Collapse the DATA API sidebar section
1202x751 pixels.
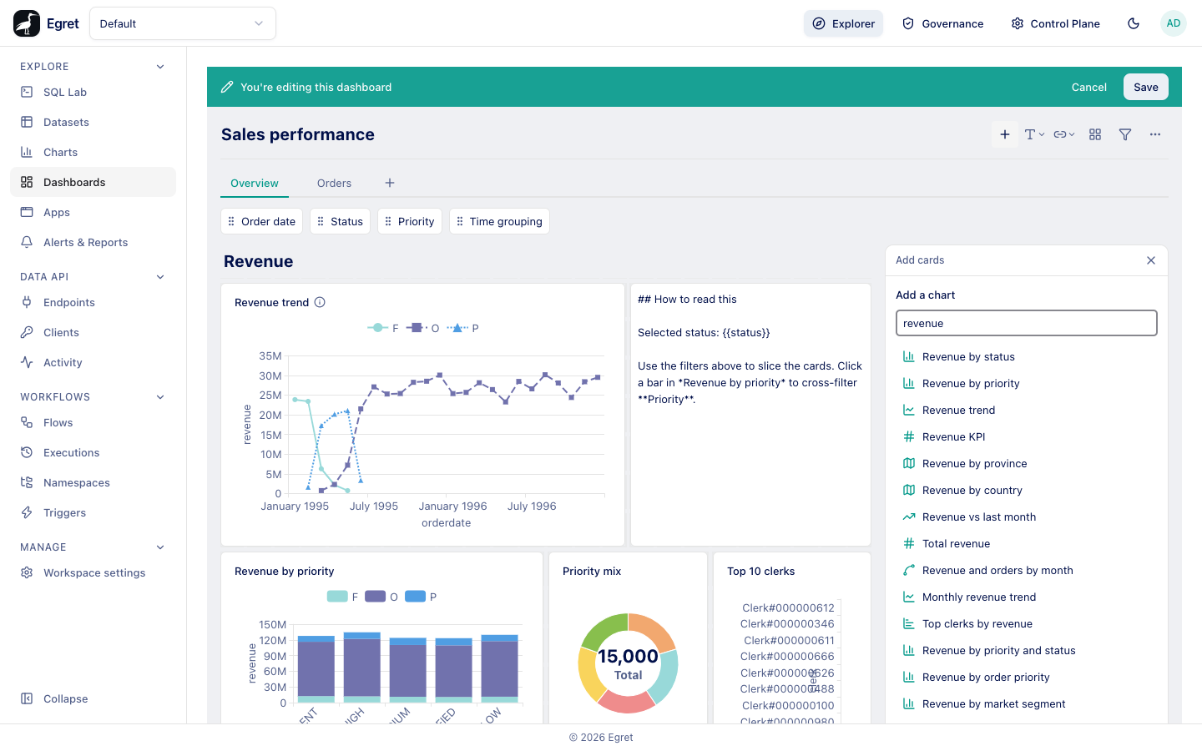coord(160,277)
